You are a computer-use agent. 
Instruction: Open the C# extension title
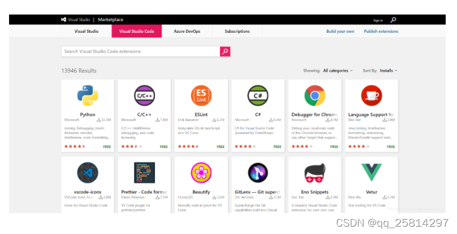click(x=258, y=115)
